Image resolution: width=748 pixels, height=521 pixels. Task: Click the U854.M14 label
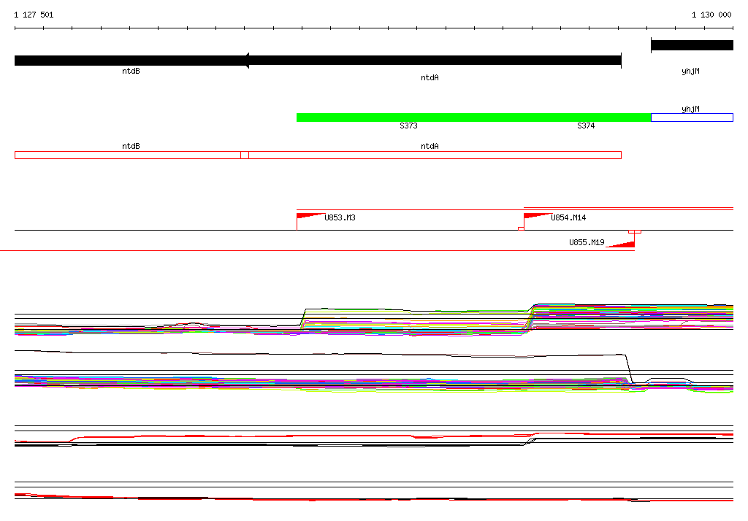point(568,218)
